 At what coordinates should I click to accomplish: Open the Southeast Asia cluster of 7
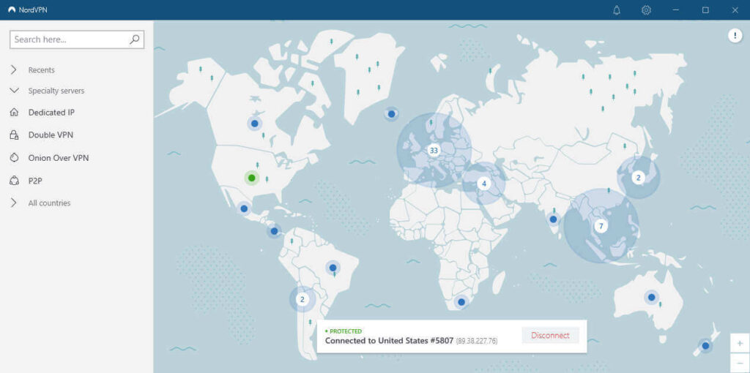(x=601, y=226)
